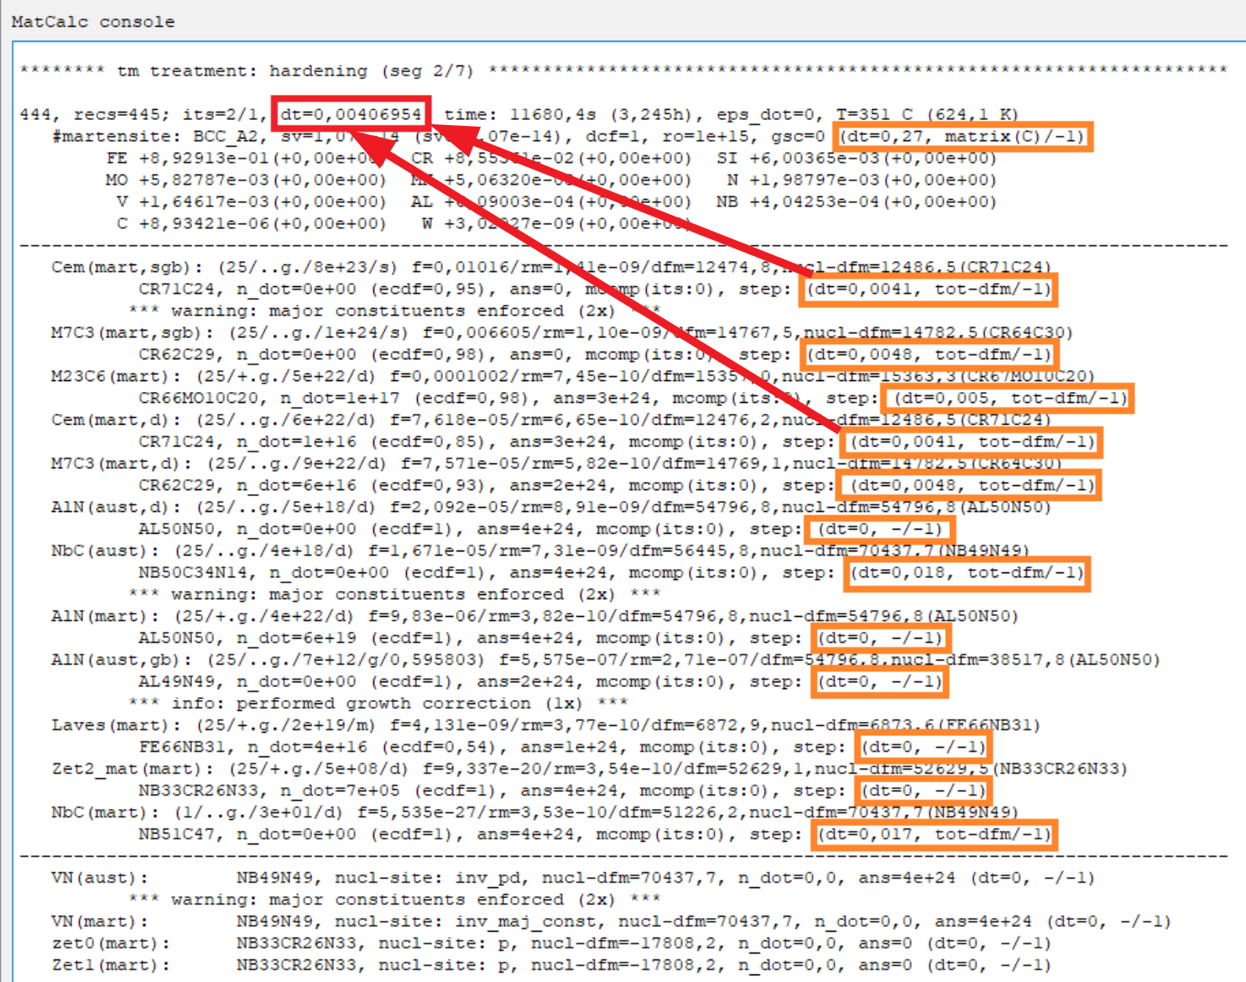Click the Zet2_mat(mart) precipitate label
The height and width of the screenshot is (982, 1246).
click(x=126, y=769)
